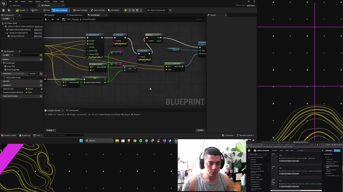Select Construction Script function
This screenshot has width=343, height=192.
coord(12,78)
